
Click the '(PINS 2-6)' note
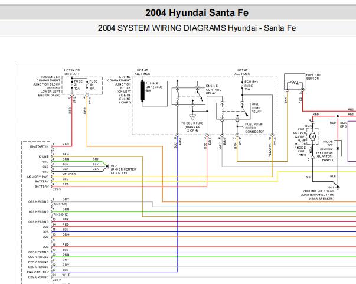click(60, 204)
